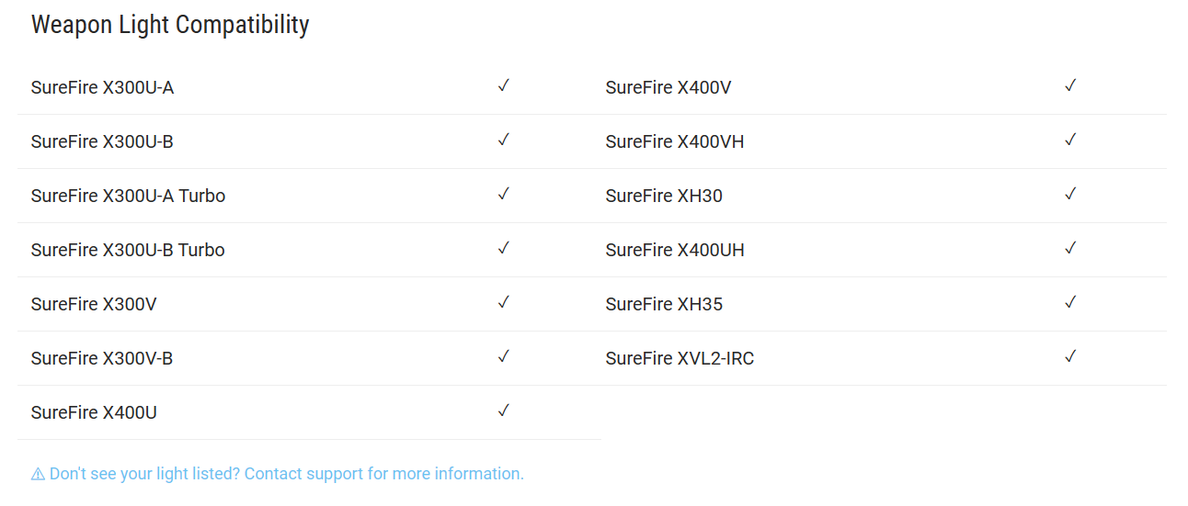Click the checkmark next to SureFire X300U-A

504,86
